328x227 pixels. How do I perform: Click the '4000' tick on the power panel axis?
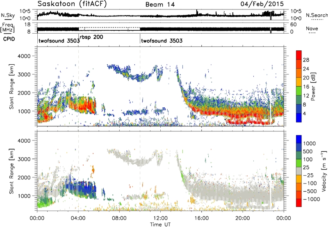click(x=24, y=56)
